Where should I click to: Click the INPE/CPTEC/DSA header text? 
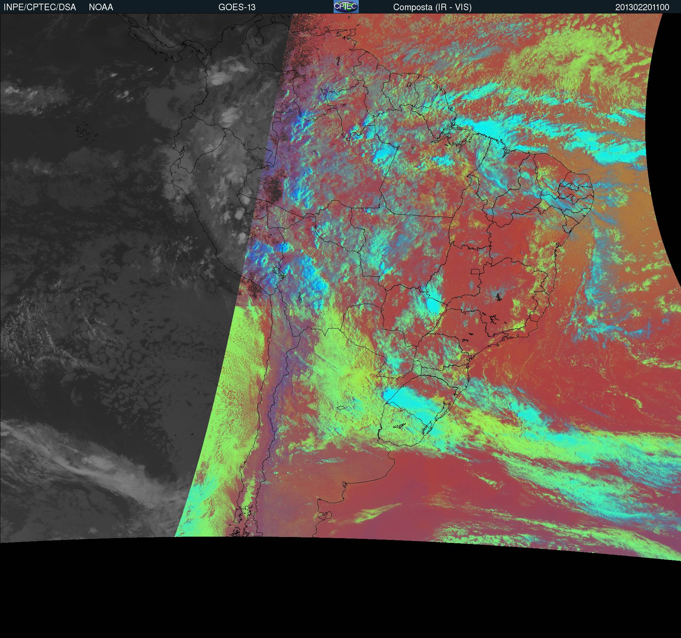(40, 7)
